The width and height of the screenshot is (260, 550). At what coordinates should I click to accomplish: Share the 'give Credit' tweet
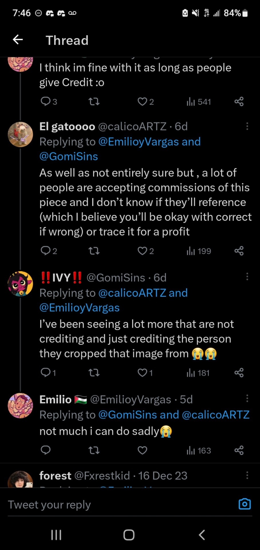(x=239, y=101)
